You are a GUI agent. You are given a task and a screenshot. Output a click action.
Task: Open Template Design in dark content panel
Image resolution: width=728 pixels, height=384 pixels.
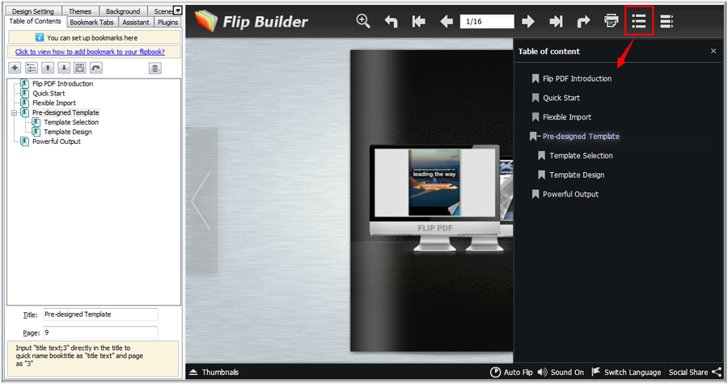point(577,175)
